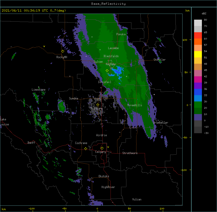Click the 100 tick on the right axis
Image resolution: width=217 pixels, height=212 pixels.
(x=185, y=40)
